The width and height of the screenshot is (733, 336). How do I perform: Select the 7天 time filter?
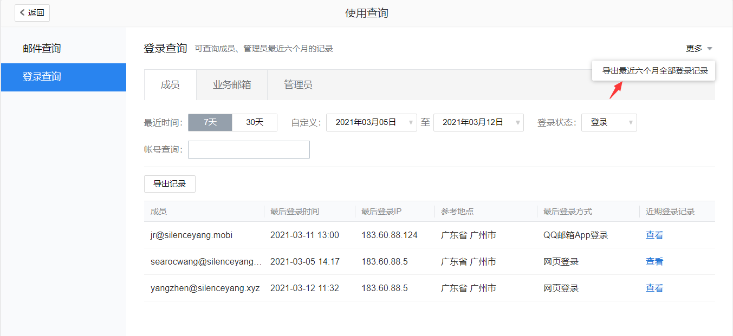(210, 122)
